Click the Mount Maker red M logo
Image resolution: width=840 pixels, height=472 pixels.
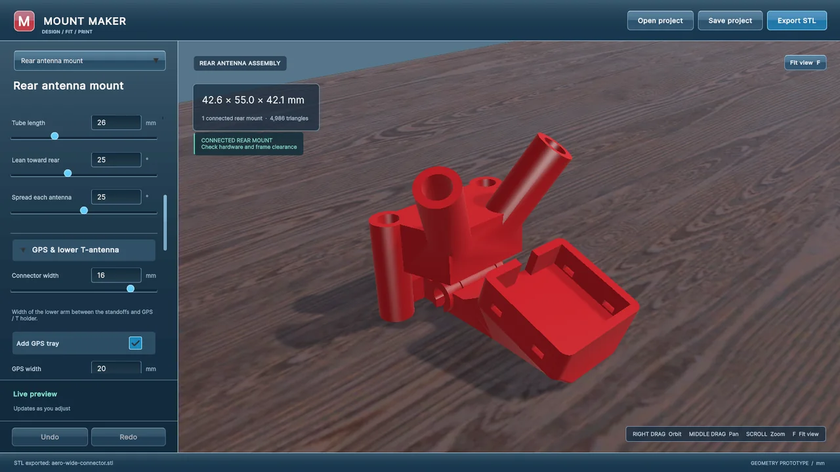point(24,21)
